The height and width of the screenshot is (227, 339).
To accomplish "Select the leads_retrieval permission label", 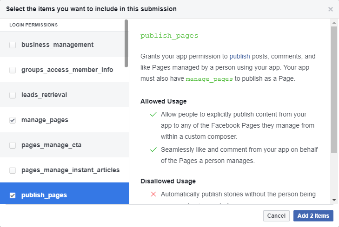I will point(44,95).
